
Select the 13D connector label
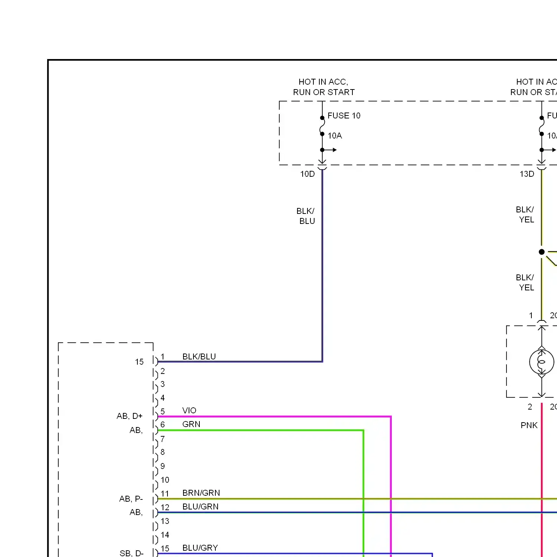pos(527,174)
